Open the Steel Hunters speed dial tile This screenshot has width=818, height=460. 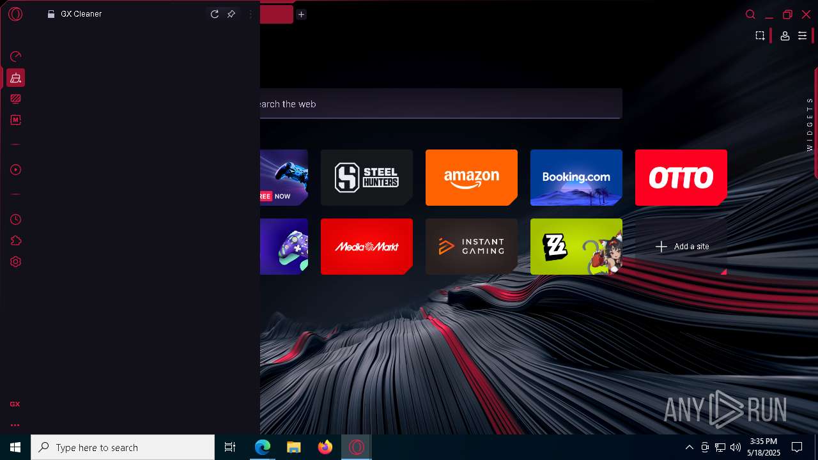click(367, 178)
